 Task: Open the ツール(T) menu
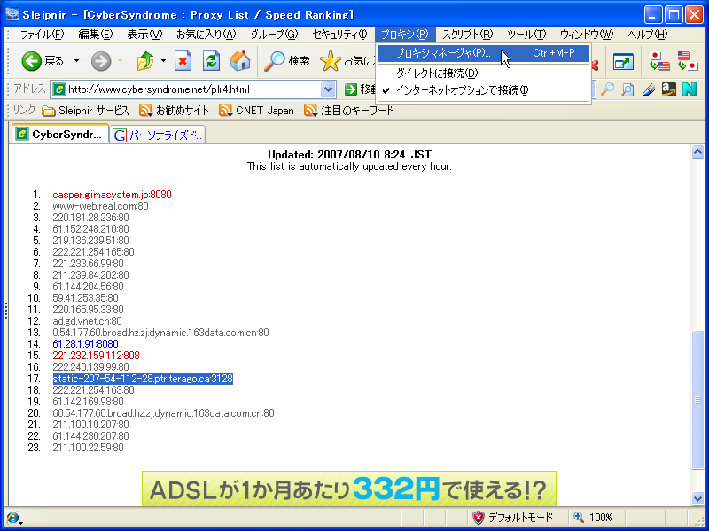point(526,35)
